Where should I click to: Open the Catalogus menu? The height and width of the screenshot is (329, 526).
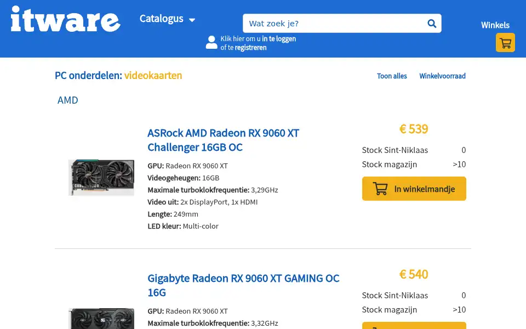tap(167, 19)
